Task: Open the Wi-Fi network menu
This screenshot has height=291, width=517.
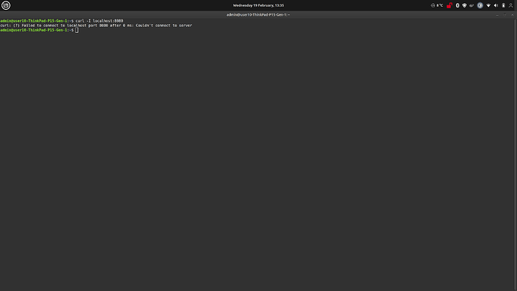Action: [x=489, y=5]
